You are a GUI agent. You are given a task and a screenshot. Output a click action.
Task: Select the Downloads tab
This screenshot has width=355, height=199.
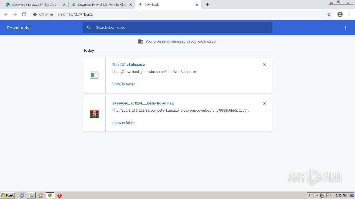pos(168,5)
